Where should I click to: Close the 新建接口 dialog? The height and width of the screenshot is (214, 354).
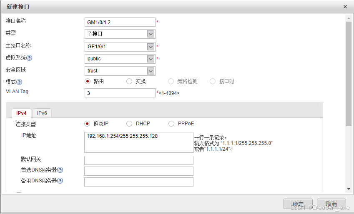pos(345,7)
